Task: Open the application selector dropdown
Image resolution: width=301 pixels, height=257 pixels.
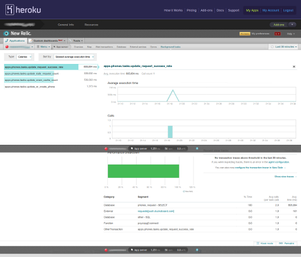Action: (19, 46)
